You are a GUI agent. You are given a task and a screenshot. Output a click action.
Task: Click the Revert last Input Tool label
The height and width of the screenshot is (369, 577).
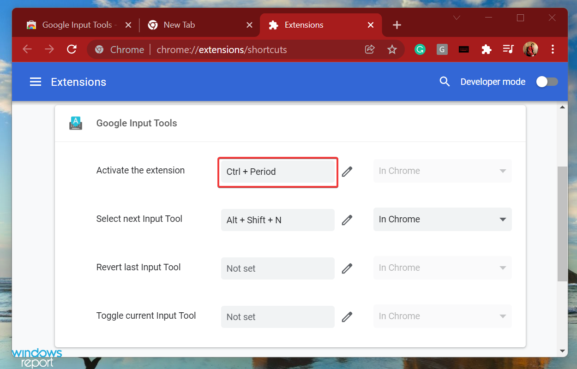point(138,267)
